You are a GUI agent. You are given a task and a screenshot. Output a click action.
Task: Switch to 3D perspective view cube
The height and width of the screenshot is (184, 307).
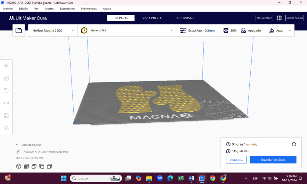pyautogui.click(x=19, y=166)
